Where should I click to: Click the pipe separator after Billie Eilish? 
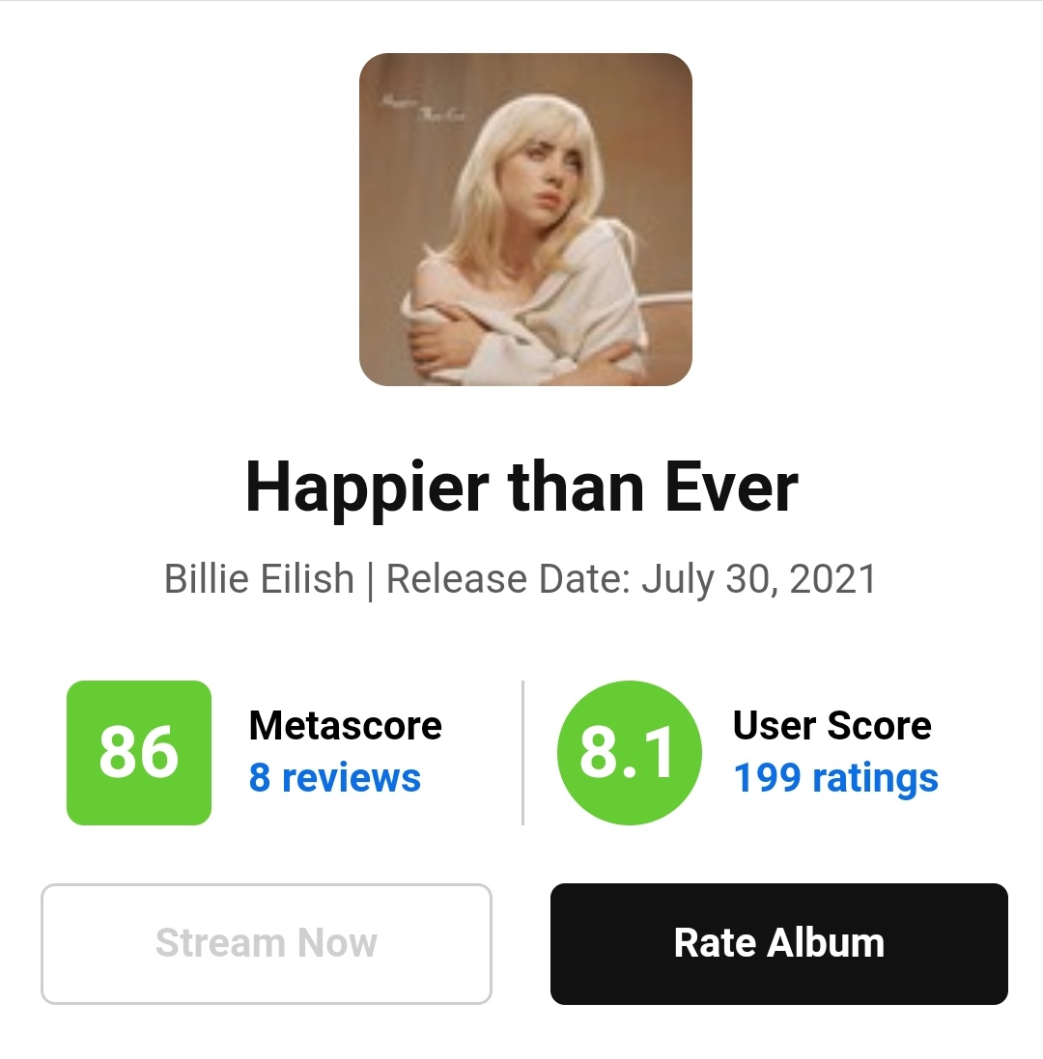[x=370, y=581]
